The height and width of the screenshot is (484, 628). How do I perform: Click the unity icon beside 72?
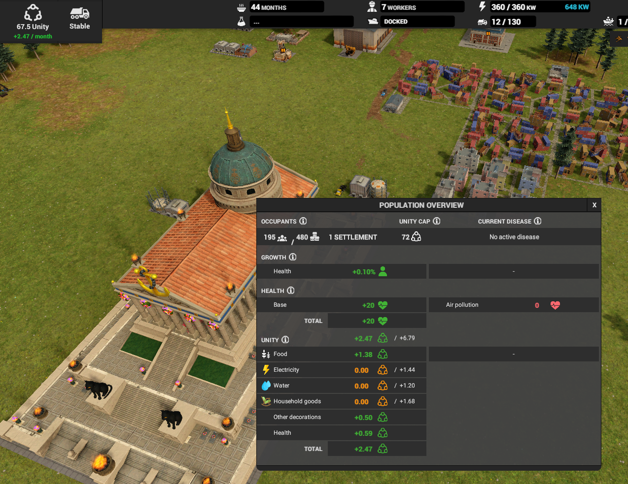click(x=417, y=237)
